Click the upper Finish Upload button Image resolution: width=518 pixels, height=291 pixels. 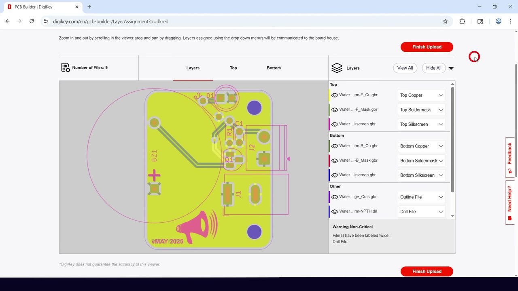[x=427, y=47]
